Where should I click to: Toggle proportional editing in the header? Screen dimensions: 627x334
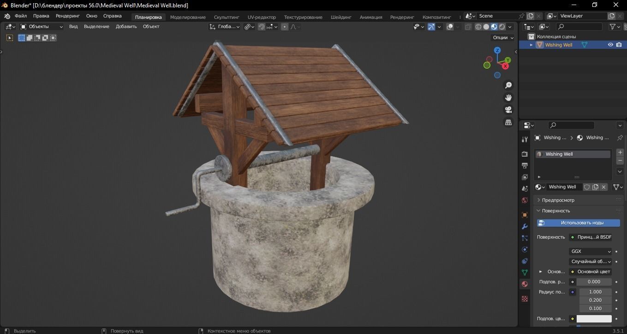(284, 26)
